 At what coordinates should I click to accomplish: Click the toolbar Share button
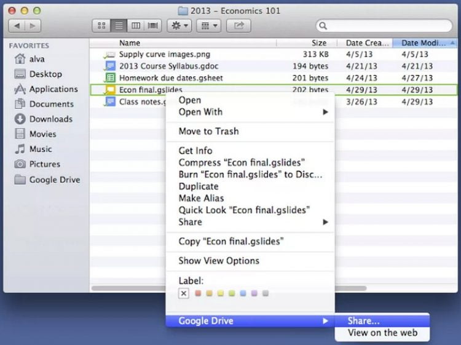(238, 26)
